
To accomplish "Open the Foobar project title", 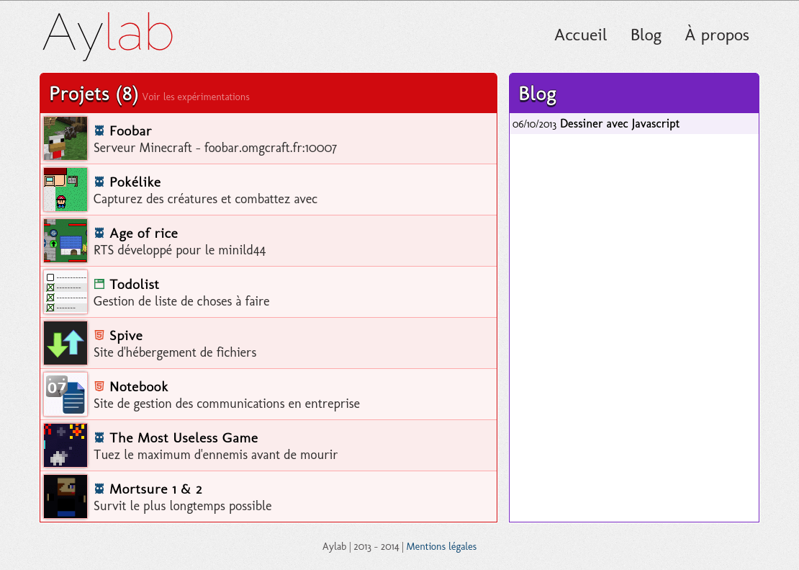I will 130,131.
